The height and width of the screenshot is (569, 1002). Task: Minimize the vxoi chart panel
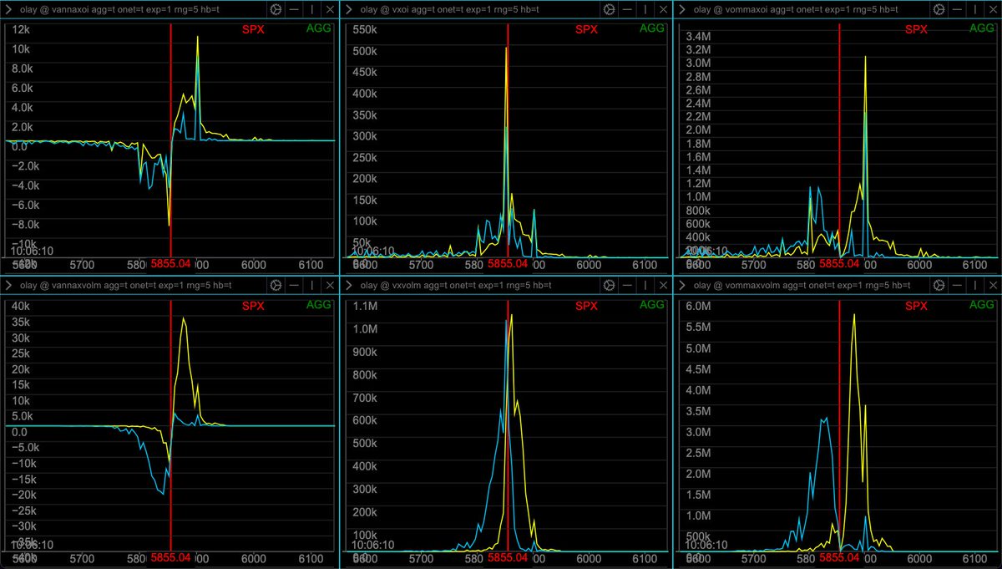(x=628, y=9)
